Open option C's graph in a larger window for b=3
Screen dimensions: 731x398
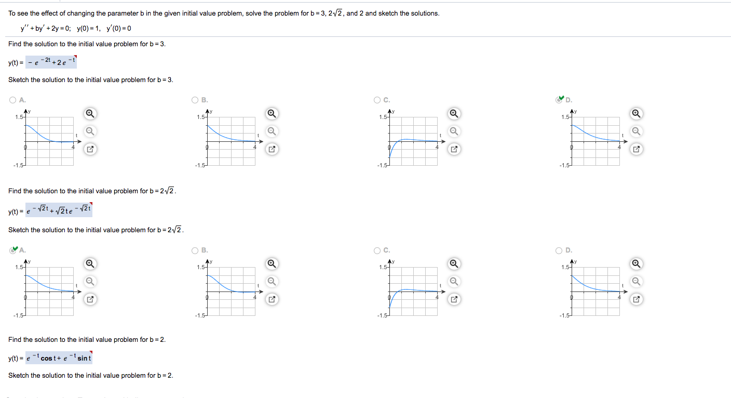[454, 150]
